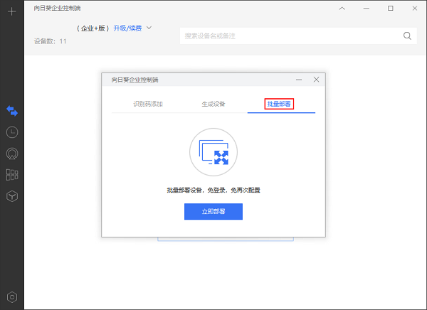This screenshot has width=427, height=310.
Task: Open the 升级/续费 link
Action: (129, 28)
